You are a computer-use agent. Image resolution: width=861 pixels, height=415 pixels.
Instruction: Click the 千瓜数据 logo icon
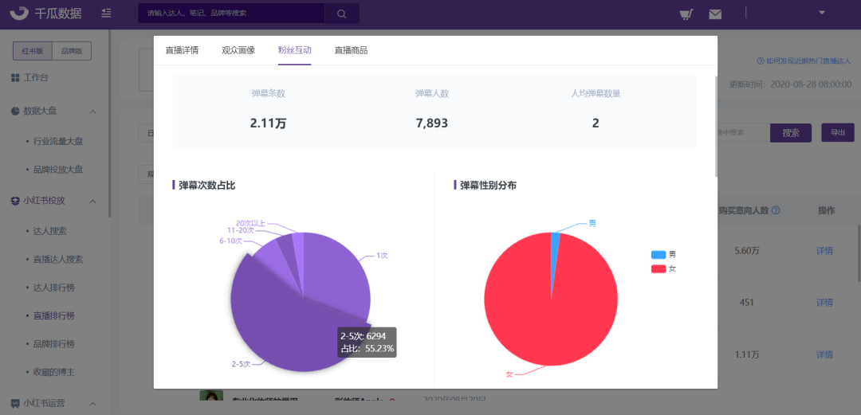tap(19, 14)
